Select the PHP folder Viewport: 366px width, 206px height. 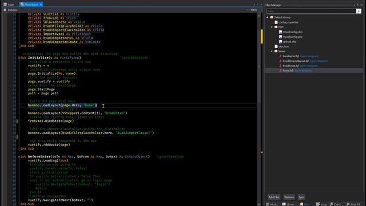[x=281, y=27]
